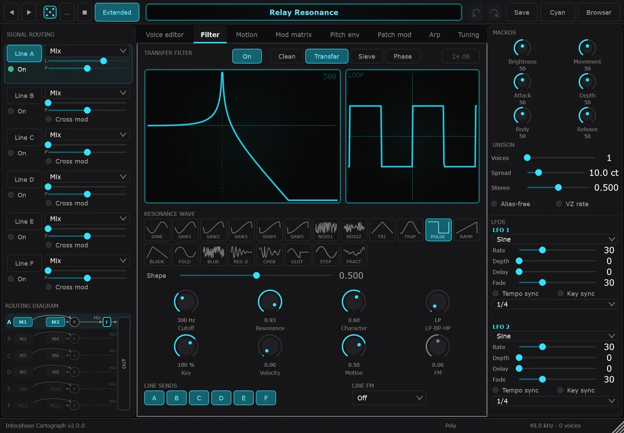Image resolution: width=624 pixels, height=433 pixels.
Task: Go to the previous preset arrow
Action: coord(11,12)
